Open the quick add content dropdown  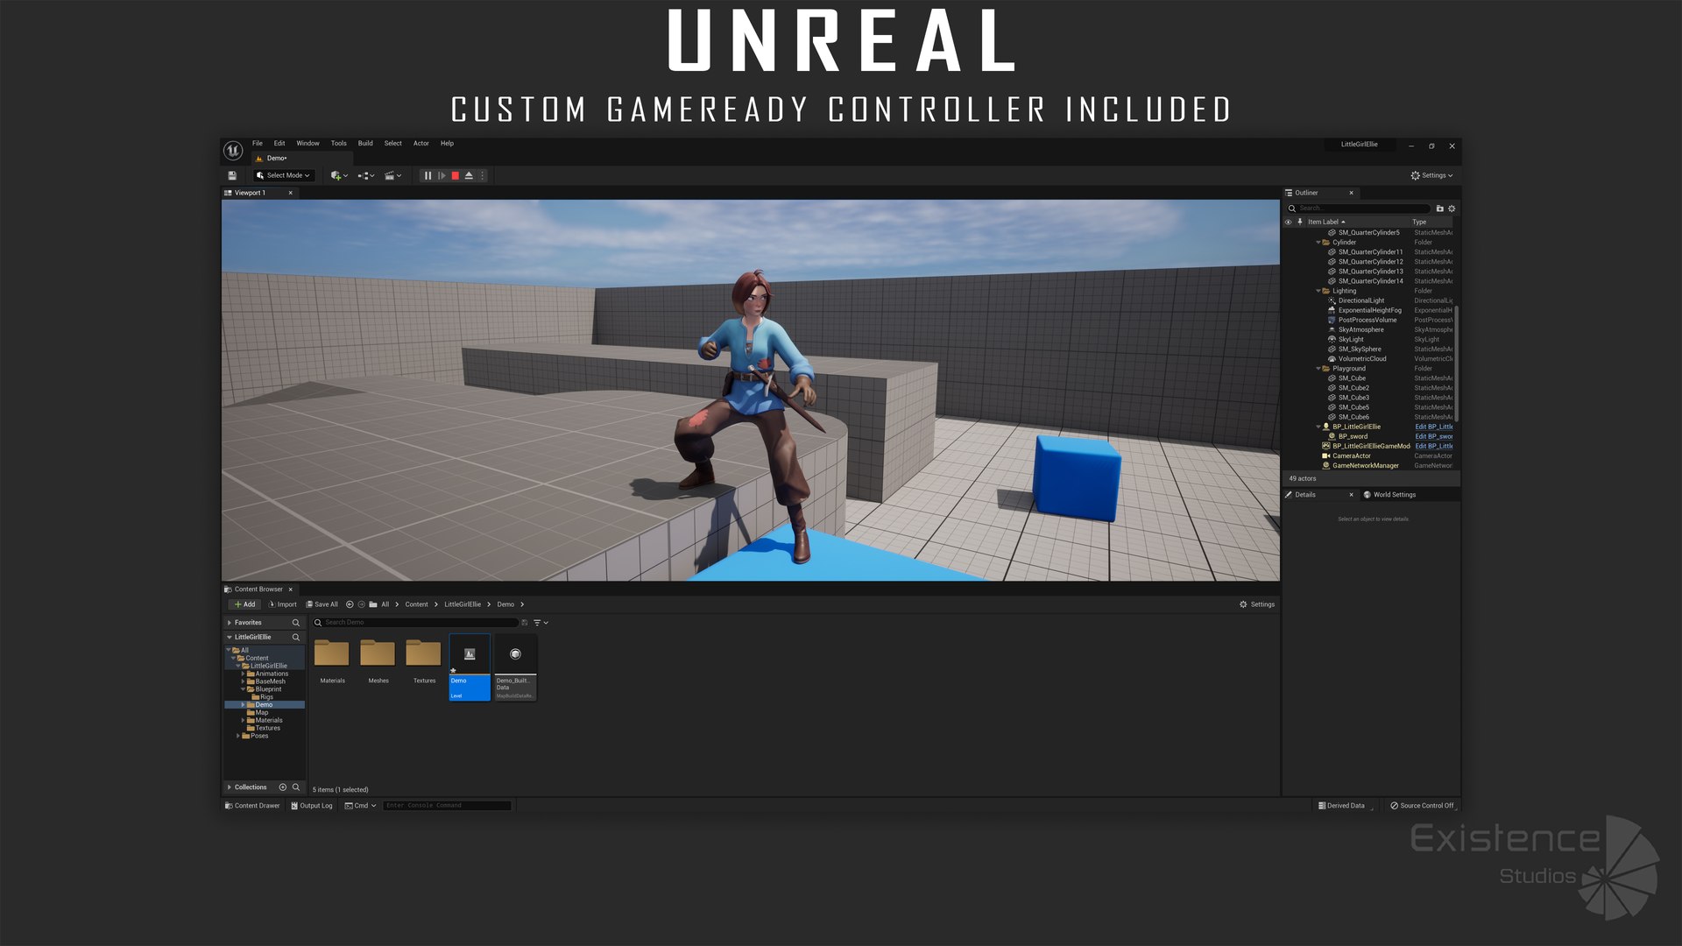tap(339, 176)
